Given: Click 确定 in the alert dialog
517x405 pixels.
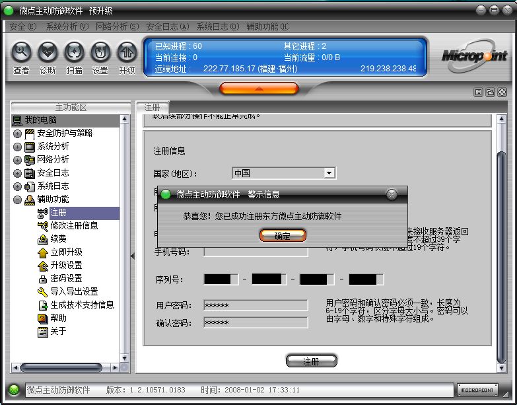Looking at the screenshot, I should [x=283, y=235].
